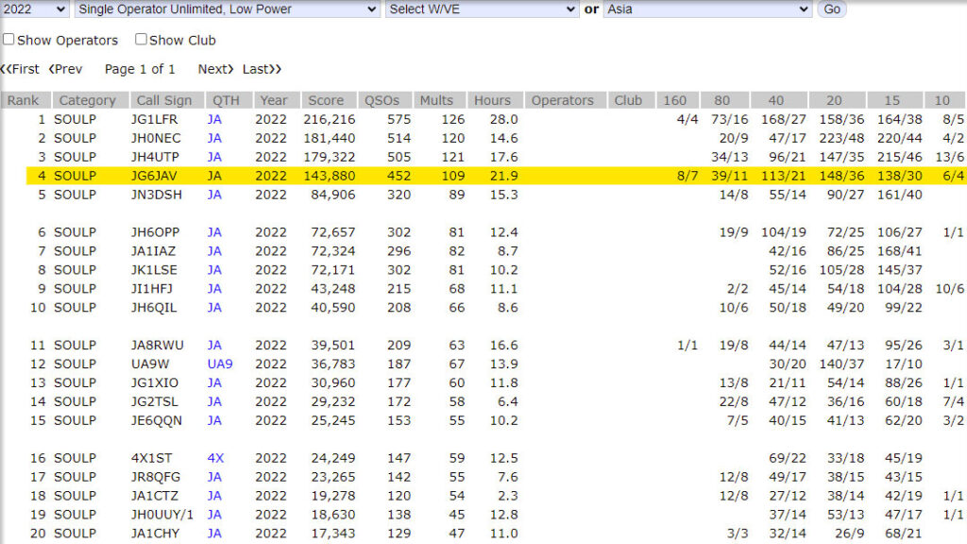Select the highlighted JG6JAV row call sign
Viewport: 967px width, 544px height.
[x=156, y=176]
